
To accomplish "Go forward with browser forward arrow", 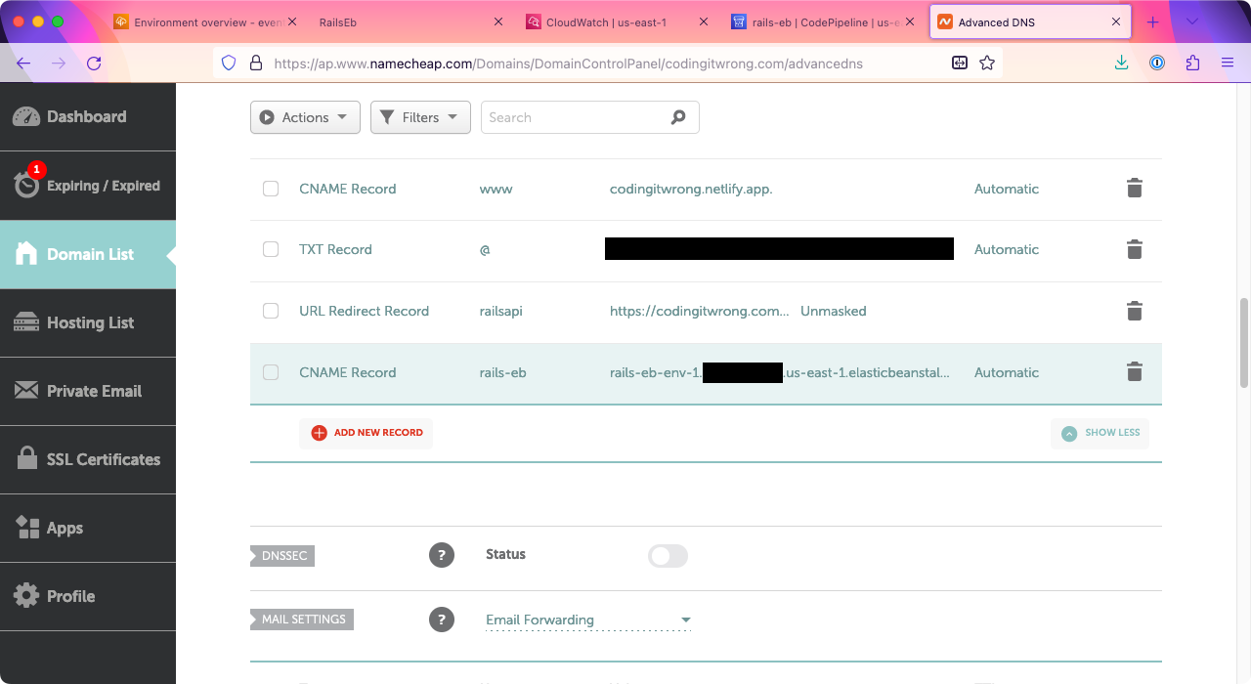I will point(59,63).
